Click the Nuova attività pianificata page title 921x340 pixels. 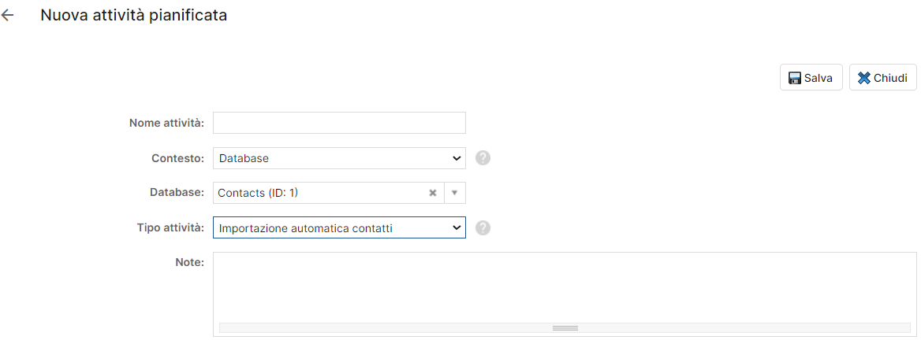[133, 16]
